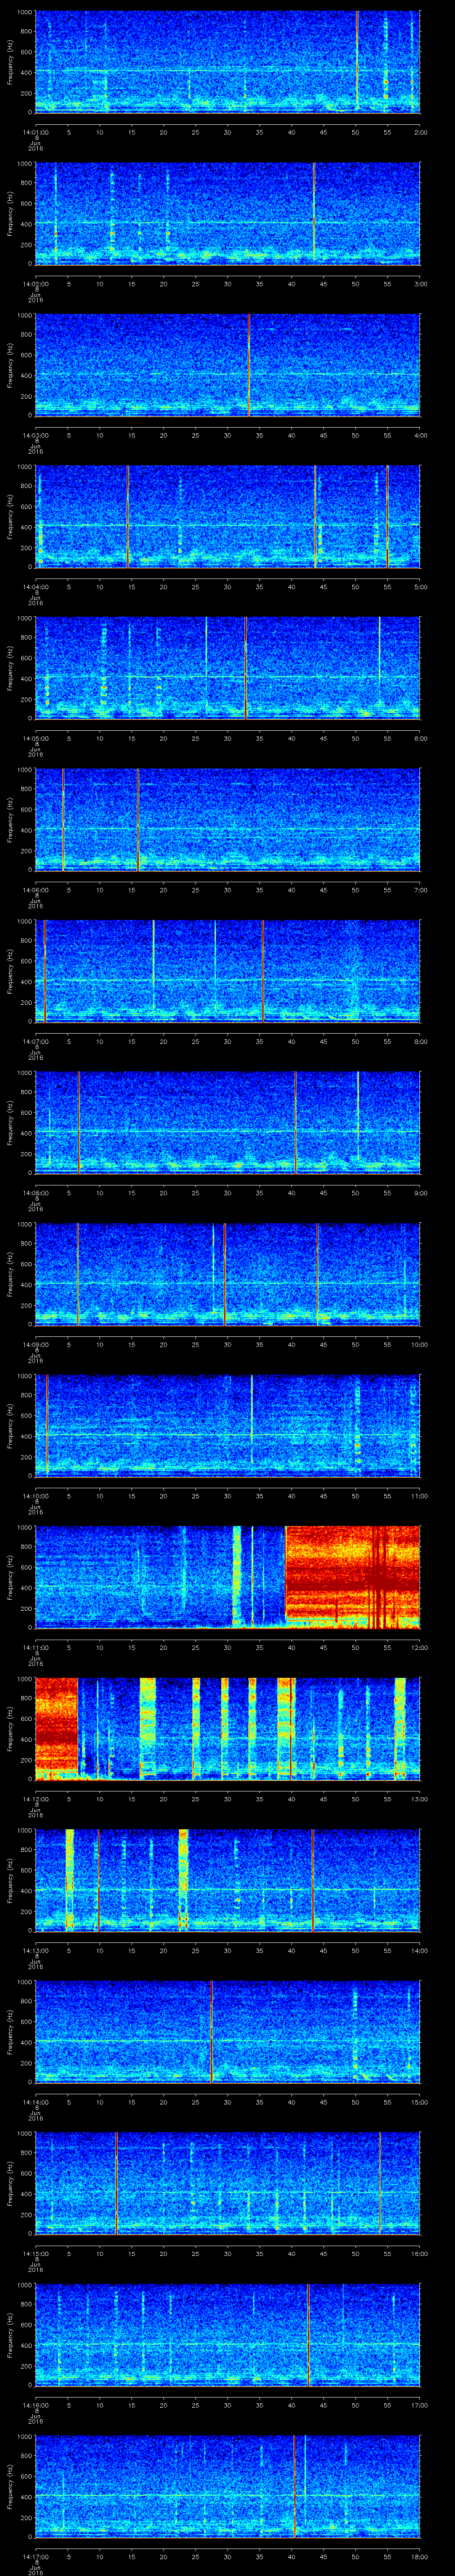Click the 18:00 end time label
This screenshot has width=455, height=2576.
[419, 2556]
